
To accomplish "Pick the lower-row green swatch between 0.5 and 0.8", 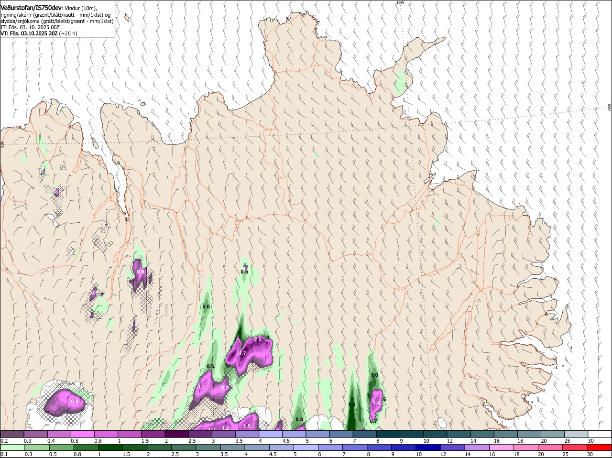I will click(61, 447).
